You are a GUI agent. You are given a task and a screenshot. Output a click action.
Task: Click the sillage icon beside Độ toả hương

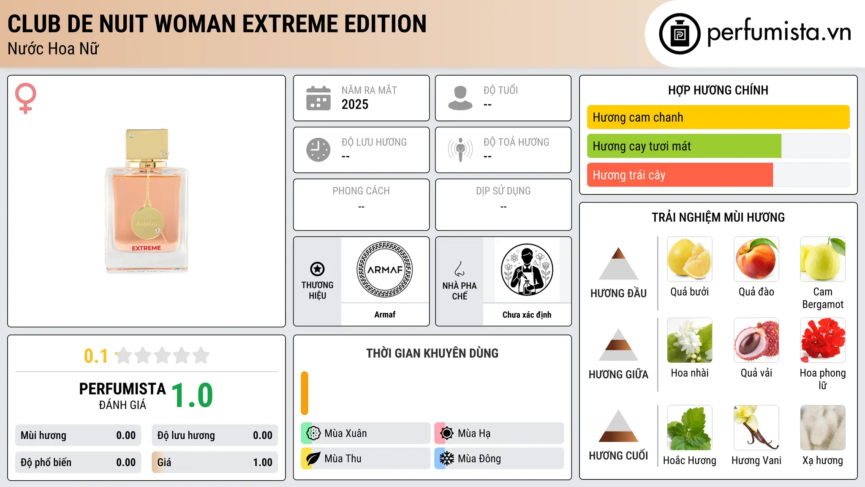pyautogui.click(x=460, y=150)
